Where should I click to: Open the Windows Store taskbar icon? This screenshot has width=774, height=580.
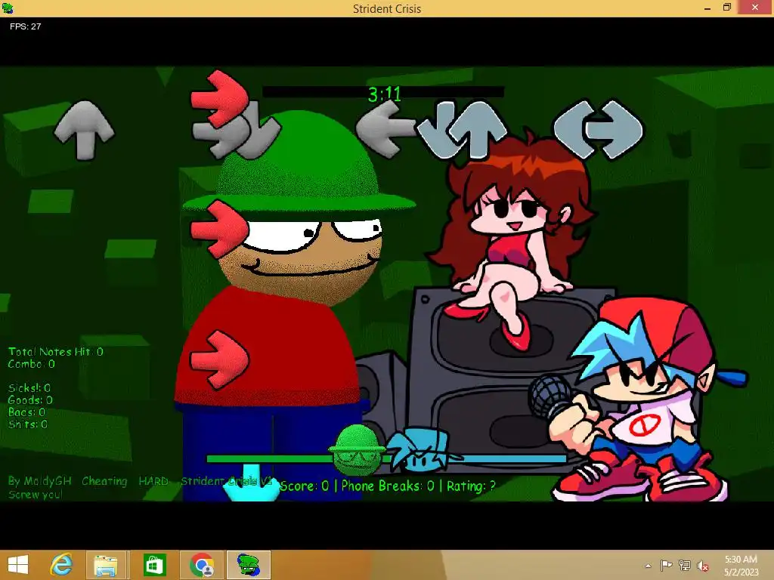[154, 565]
